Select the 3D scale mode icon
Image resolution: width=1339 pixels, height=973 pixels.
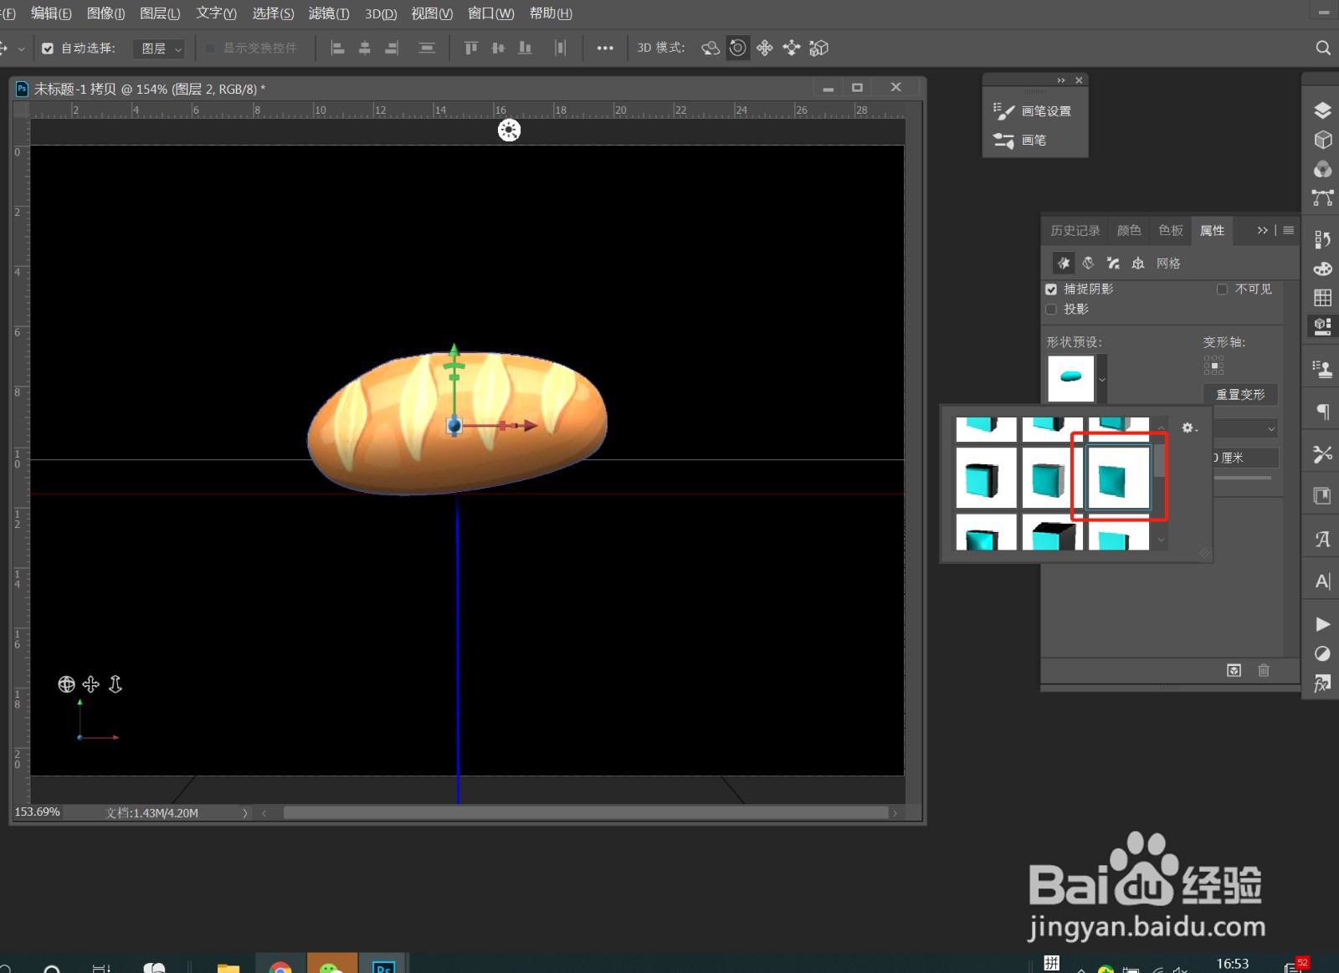click(x=818, y=48)
